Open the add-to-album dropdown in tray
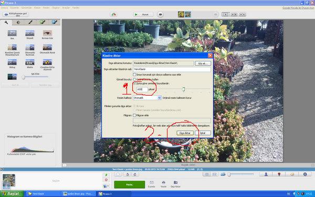 coord(106,186)
